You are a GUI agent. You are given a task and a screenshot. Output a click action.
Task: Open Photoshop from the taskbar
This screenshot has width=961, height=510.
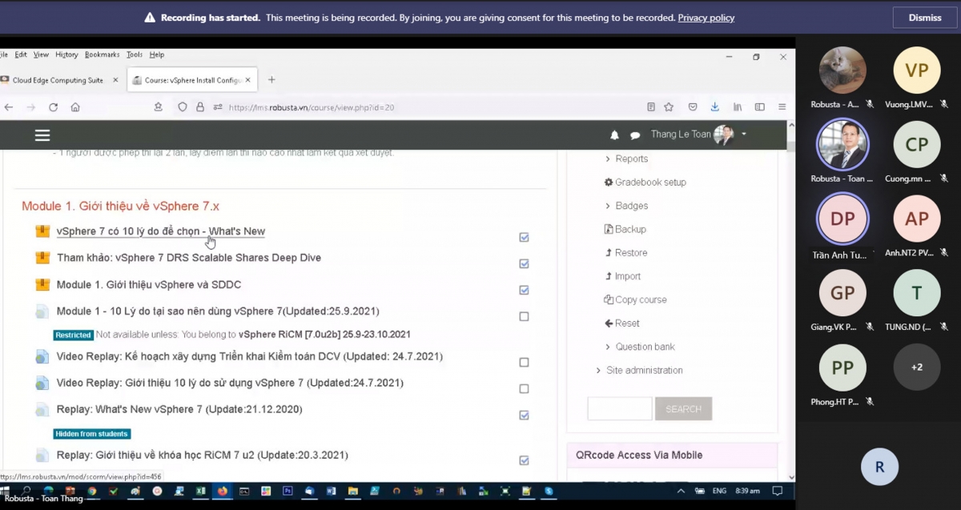(287, 491)
